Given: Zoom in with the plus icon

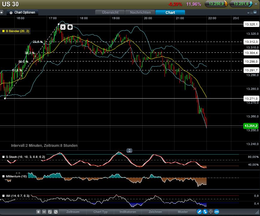Looking at the screenshot, I should 38,212.
